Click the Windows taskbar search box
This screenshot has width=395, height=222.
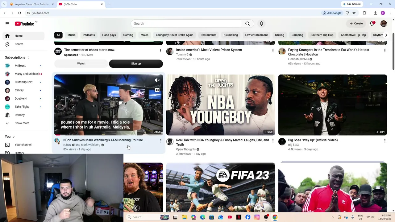pos(148,217)
